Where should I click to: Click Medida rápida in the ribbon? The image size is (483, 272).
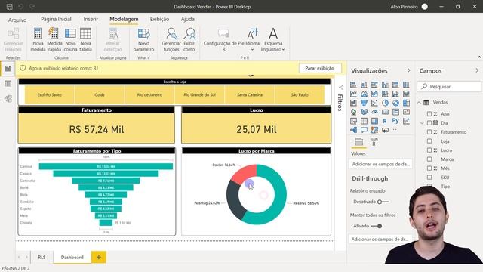coord(54,39)
